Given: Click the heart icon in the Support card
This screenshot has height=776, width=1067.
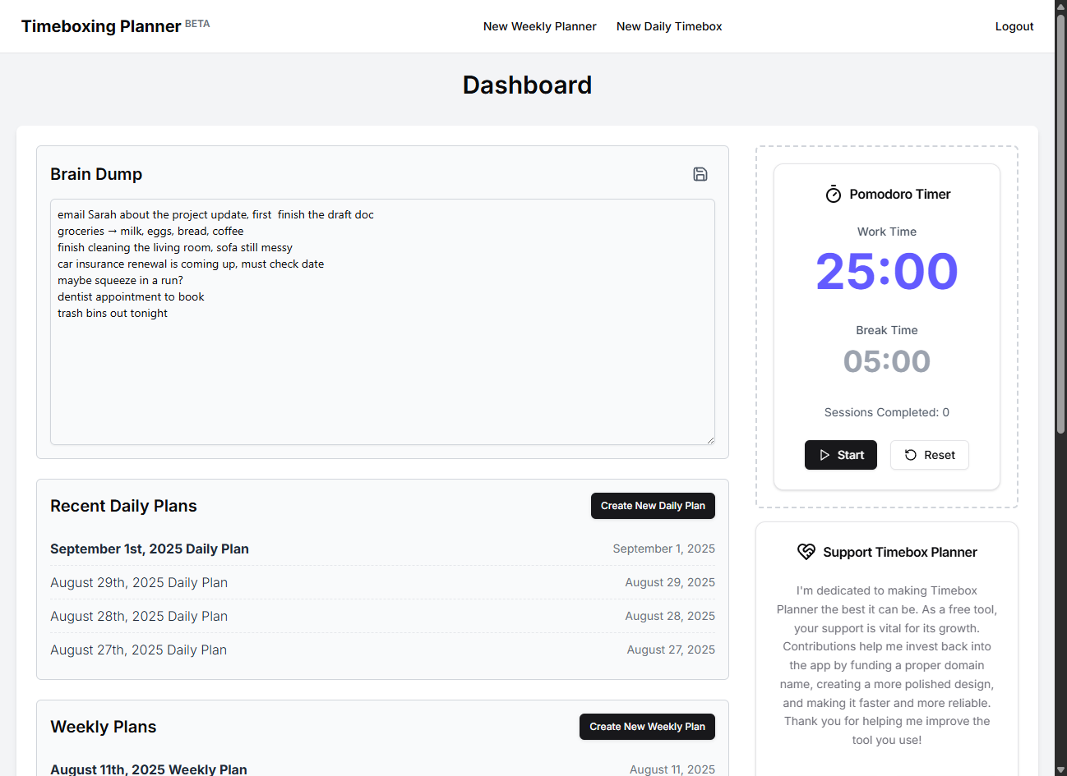Looking at the screenshot, I should 808,552.
